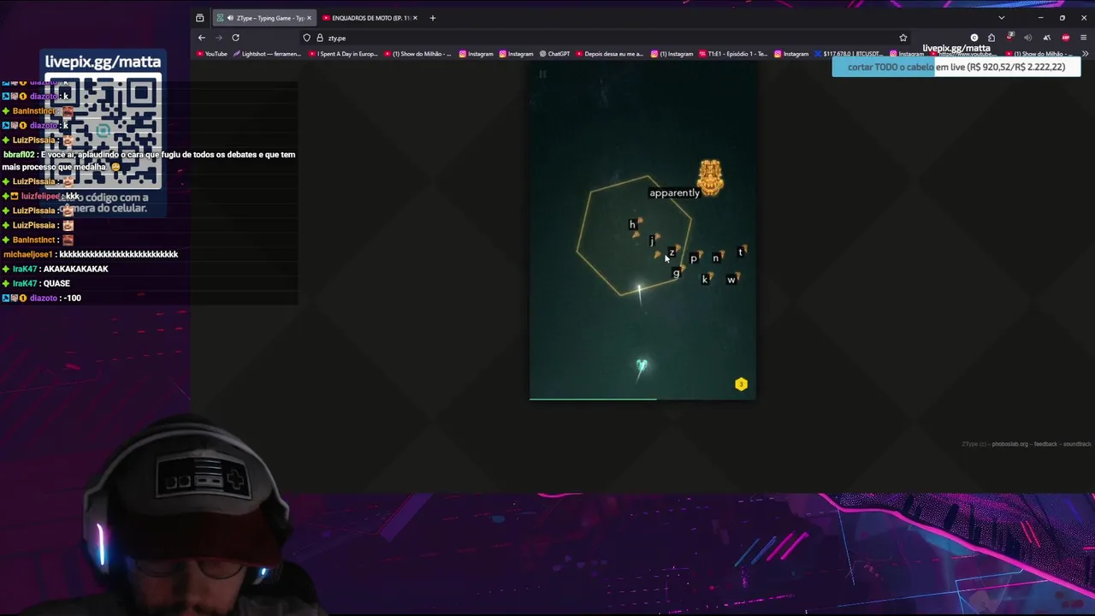This screenshot has width=1095, height=616.
Task: Target the enemy letter t
Action: pyautogui.click(x=741, y=252)
